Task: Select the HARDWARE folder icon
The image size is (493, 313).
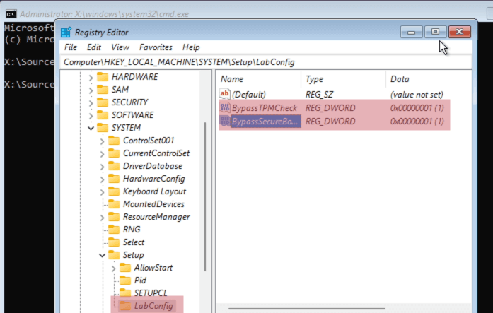Action: coord(103,77)
